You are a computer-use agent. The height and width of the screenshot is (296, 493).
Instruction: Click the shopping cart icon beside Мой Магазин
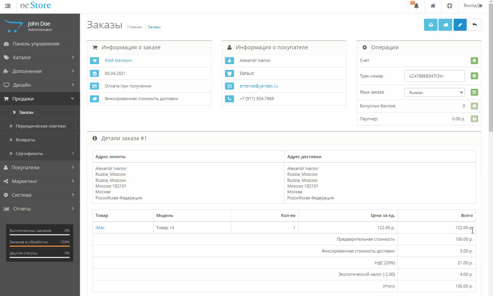point(94,61)
